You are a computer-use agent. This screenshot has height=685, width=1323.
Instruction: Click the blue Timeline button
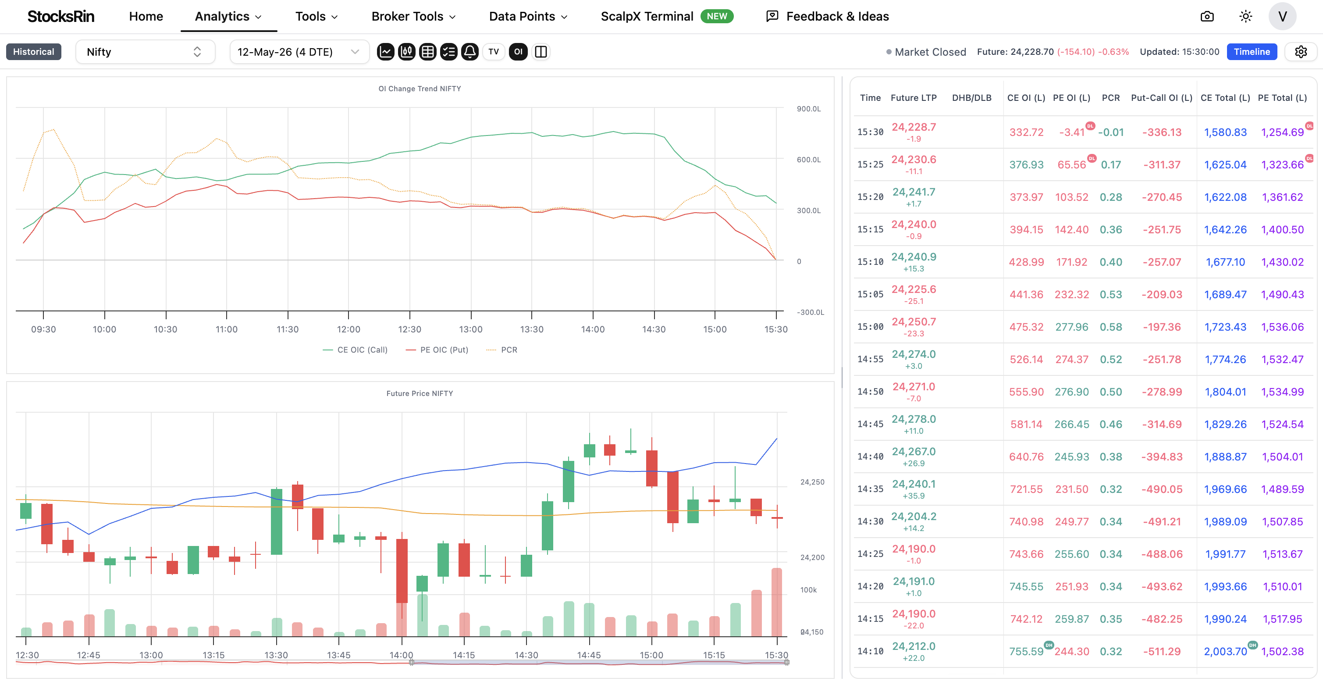[1252, 52]
